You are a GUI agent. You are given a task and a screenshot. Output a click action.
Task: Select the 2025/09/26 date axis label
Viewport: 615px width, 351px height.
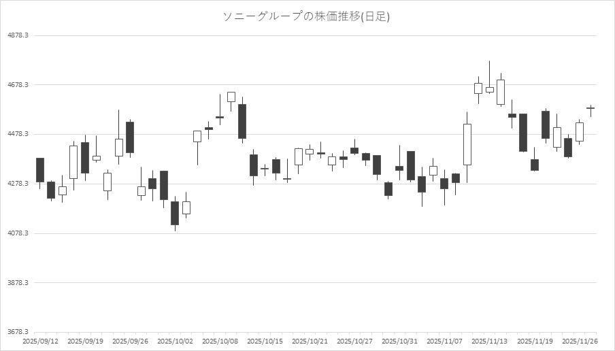click(x=130, y=341)
